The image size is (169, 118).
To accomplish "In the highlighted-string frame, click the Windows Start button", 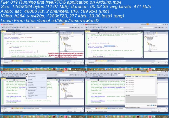I will pos(86,69).
